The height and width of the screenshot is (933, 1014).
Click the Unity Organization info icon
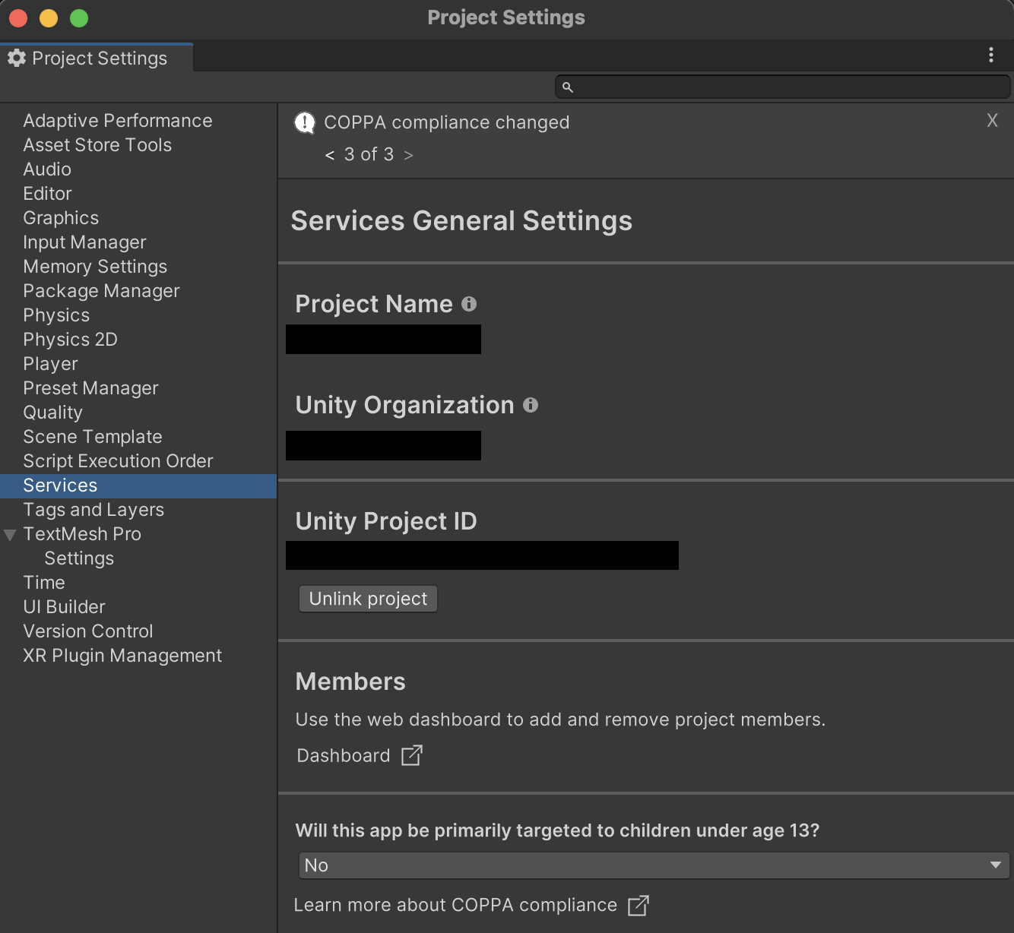[531, 405]
